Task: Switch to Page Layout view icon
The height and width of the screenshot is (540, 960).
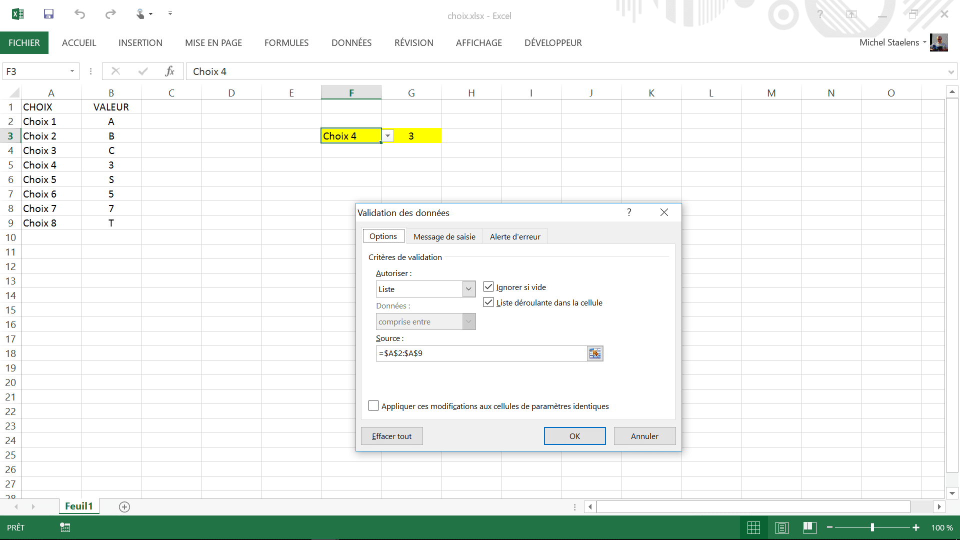Action: click(x=781, y=527)
